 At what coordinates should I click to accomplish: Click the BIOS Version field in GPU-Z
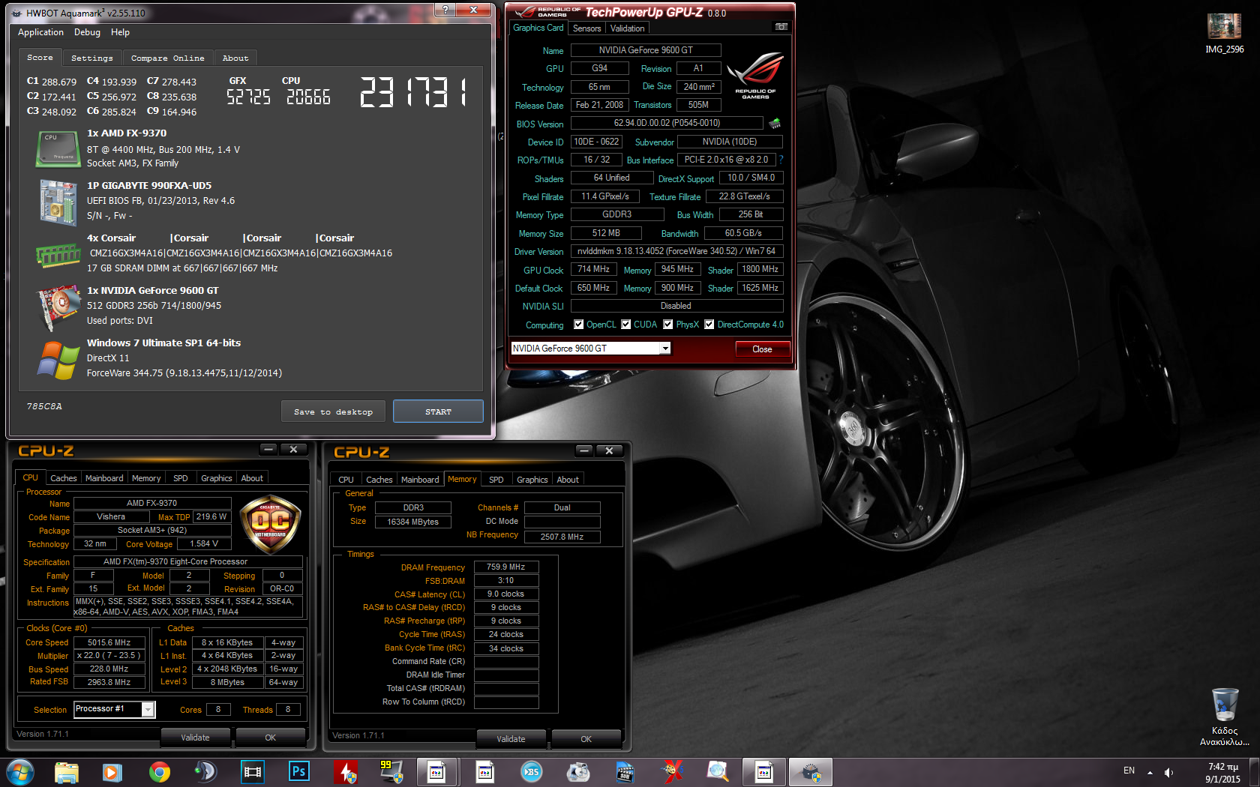pos(667,123)
